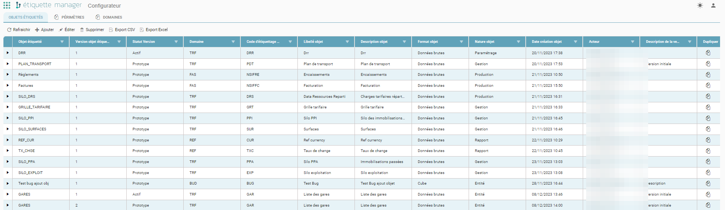This screenshot has height=210, width=725.
Task: Duplicate the SILO_PPA object
Action: (x=708, y=162)
